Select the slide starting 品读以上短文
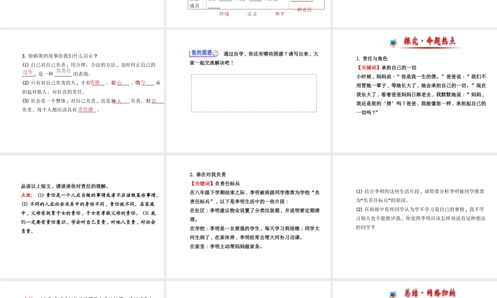The image size is (497, 298). click(x=82, y=217)
